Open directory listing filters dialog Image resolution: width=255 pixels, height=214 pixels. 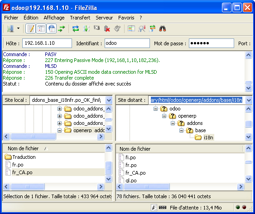pyautogui.click(x=131, y=29)
